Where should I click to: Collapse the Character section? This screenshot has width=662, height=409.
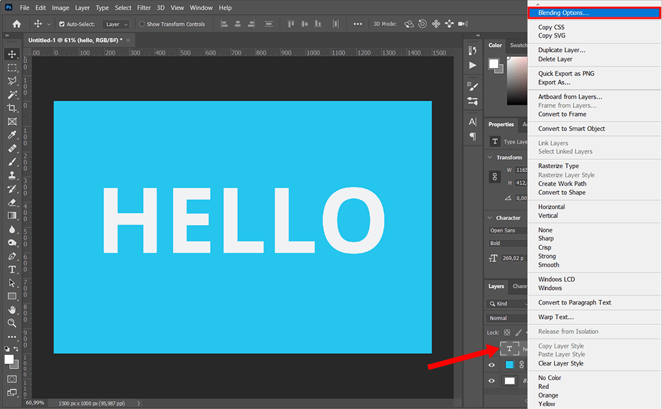(x=490, y=217)
